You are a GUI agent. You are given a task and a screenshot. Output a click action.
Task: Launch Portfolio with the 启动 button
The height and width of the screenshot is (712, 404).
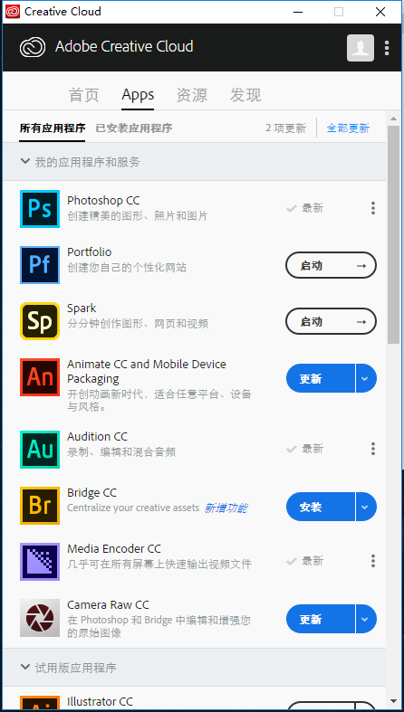coord(331,265)
